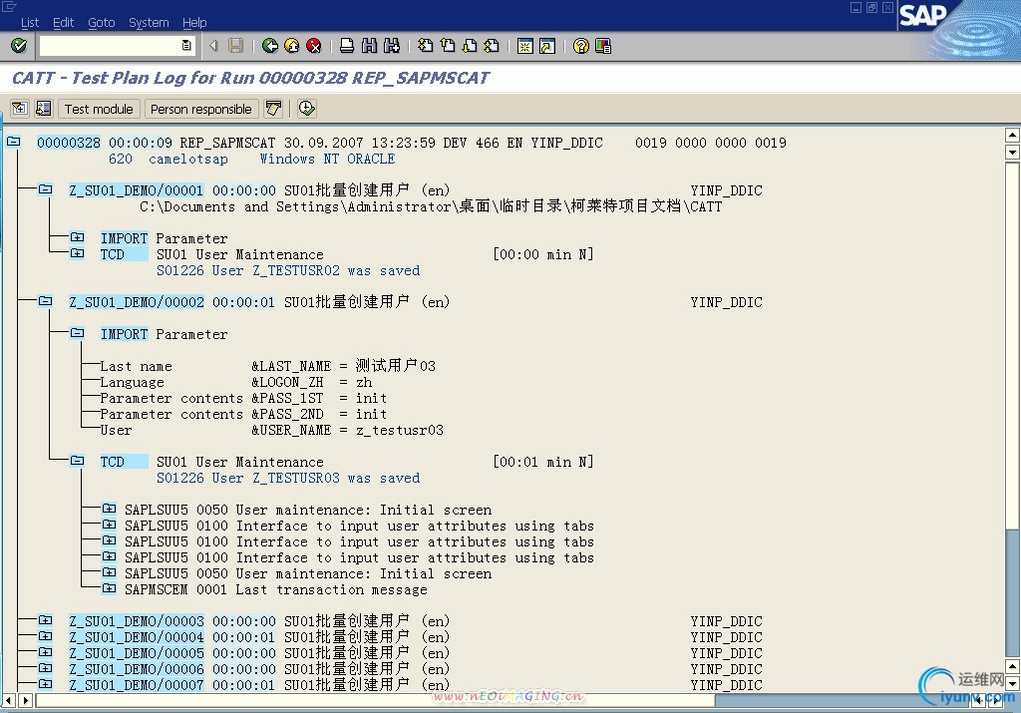Click the &PASS_1ST = init row

[x=243, y=399]
